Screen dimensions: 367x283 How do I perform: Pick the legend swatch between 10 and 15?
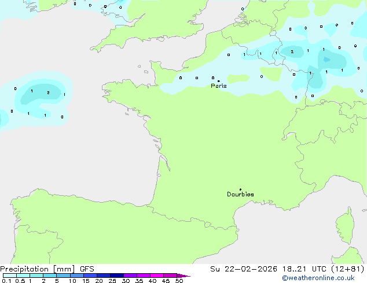click(x=77, y=275)
